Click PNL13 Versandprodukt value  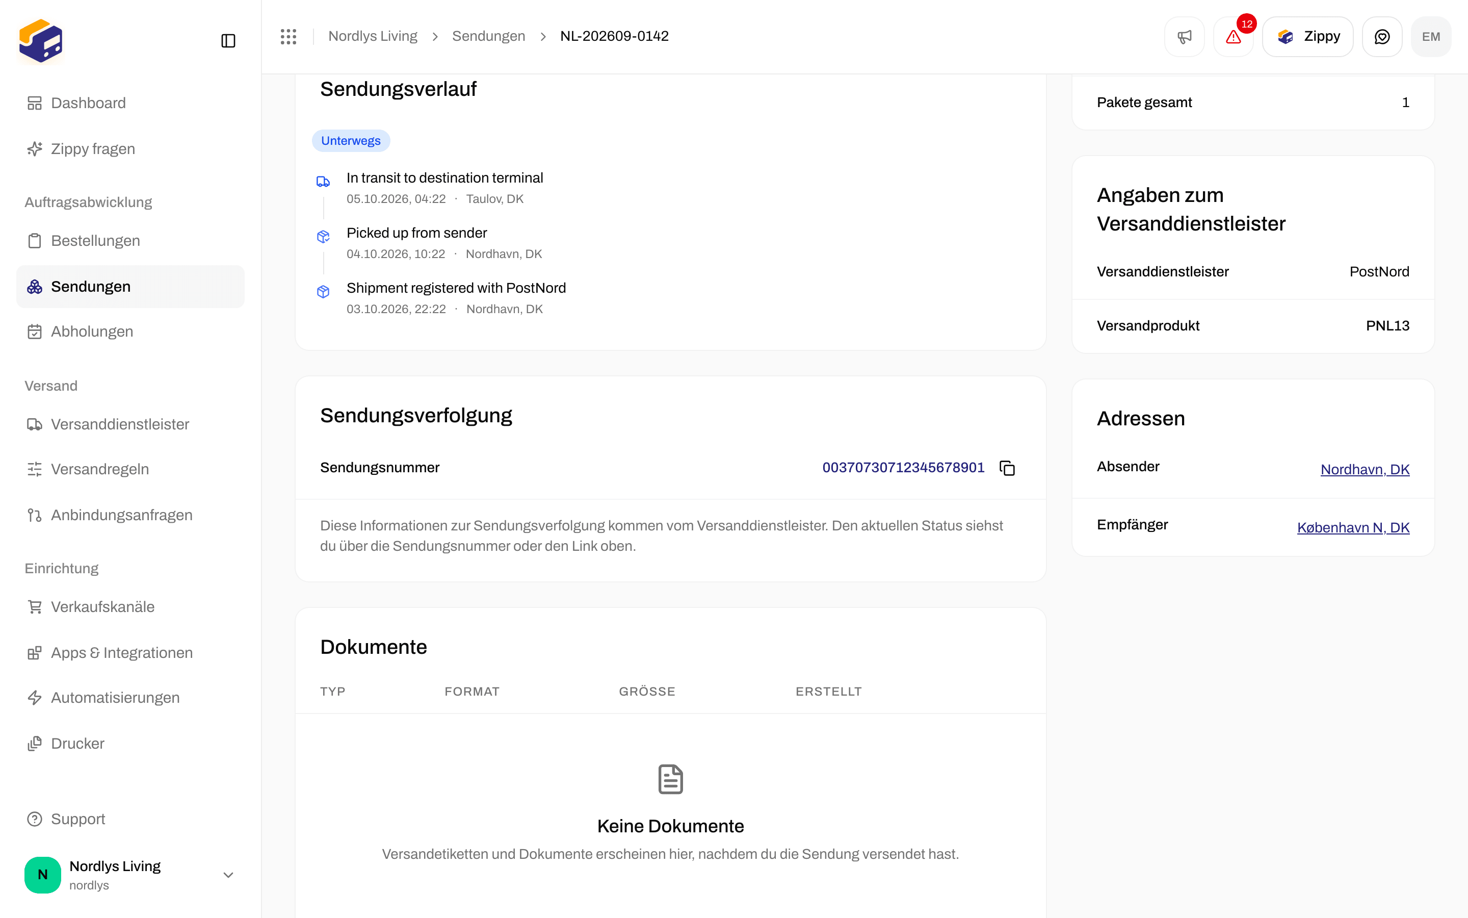[1387, 326]
